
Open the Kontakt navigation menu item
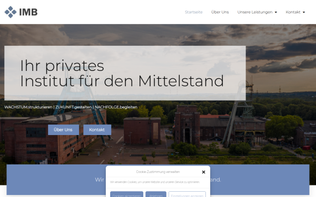pyautogui.click(x=293, y=12)
